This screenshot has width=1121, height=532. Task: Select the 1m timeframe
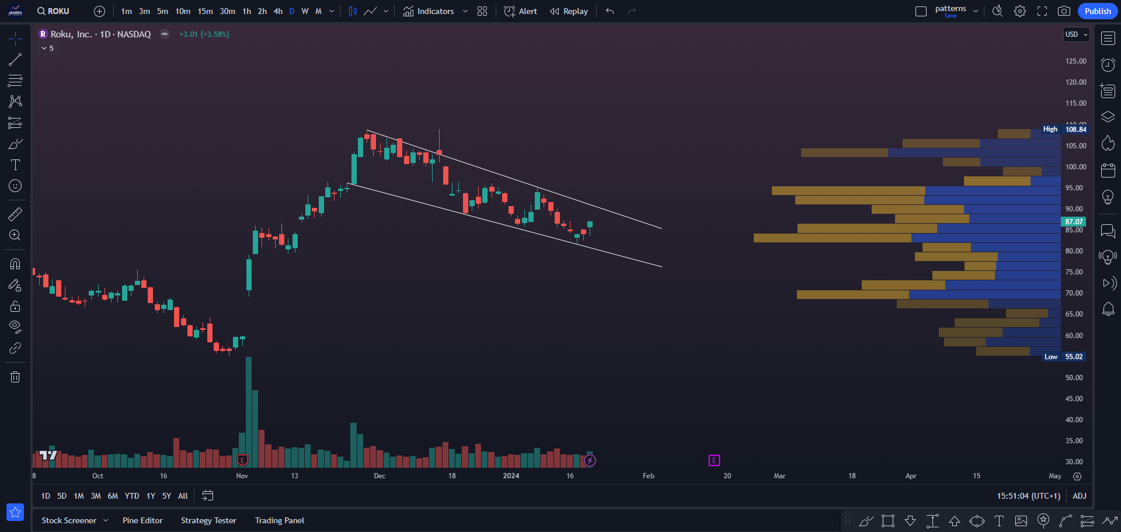point(126,11)
